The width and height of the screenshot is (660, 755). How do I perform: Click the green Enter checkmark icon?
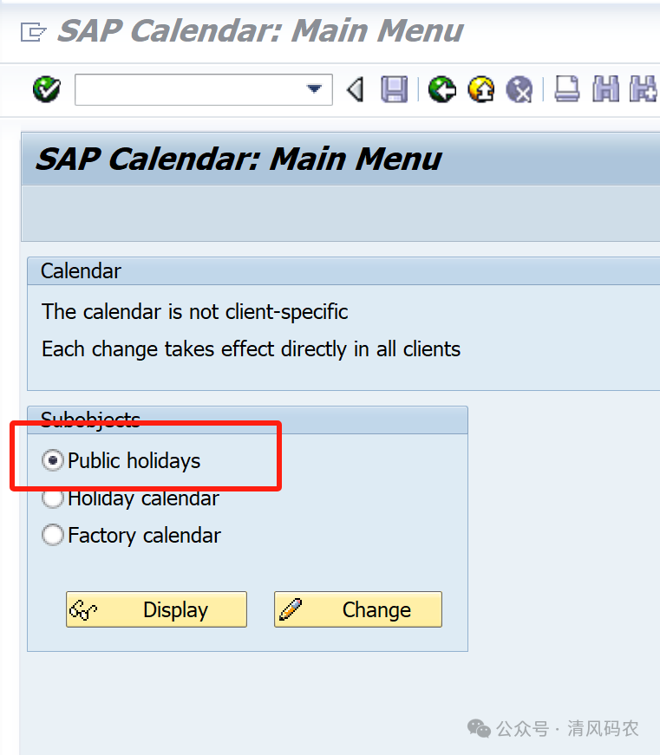point(46,89)
